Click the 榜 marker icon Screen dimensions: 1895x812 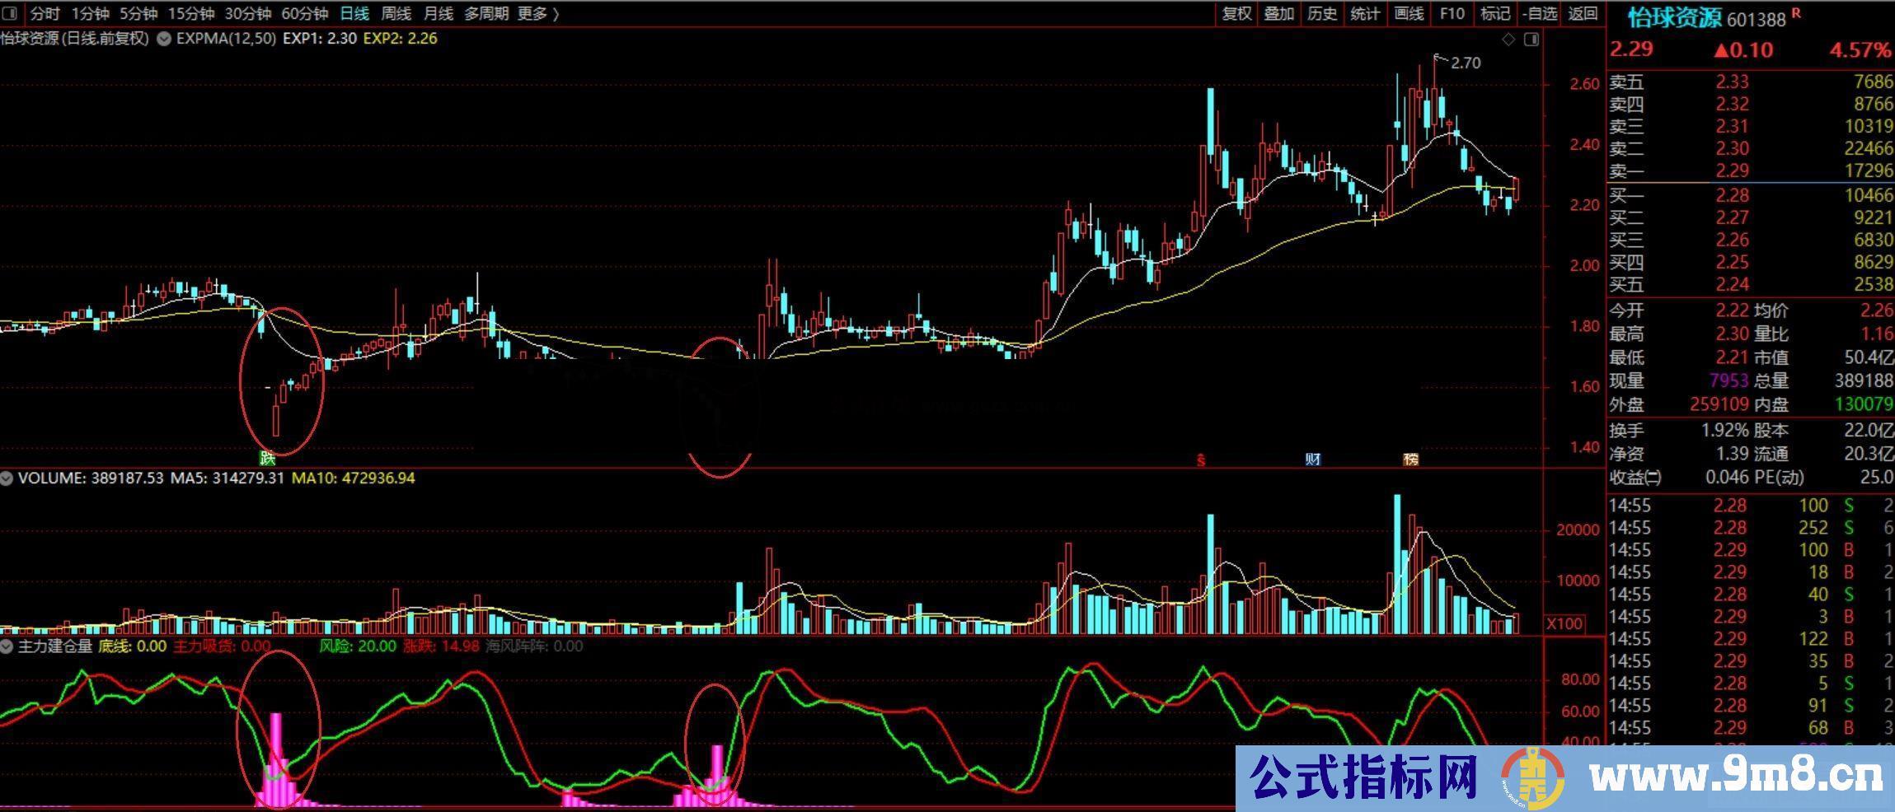point(1411,459)
